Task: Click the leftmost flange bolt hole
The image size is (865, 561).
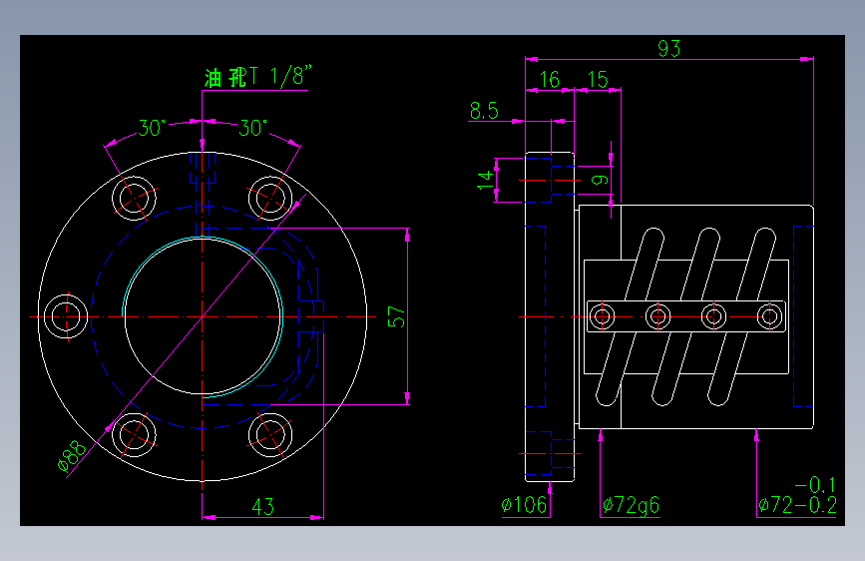Action: click(x=66, y=317)
